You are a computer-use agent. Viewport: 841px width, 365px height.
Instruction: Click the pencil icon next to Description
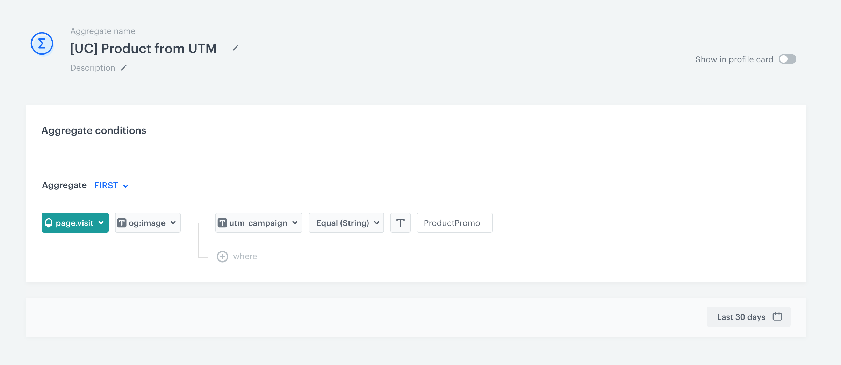[124, 68]
